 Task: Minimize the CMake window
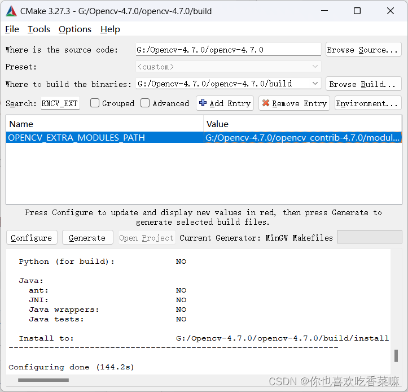pyautogui.click(x=324, y=11)
